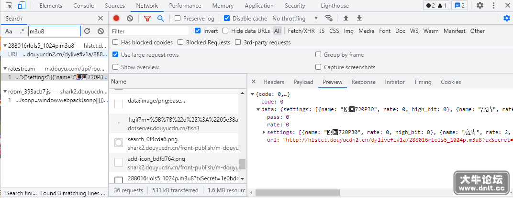The width and height of the screenshot is (513, 198).
Task: Clear the network log with the clear icon
Action: (130, 18)
